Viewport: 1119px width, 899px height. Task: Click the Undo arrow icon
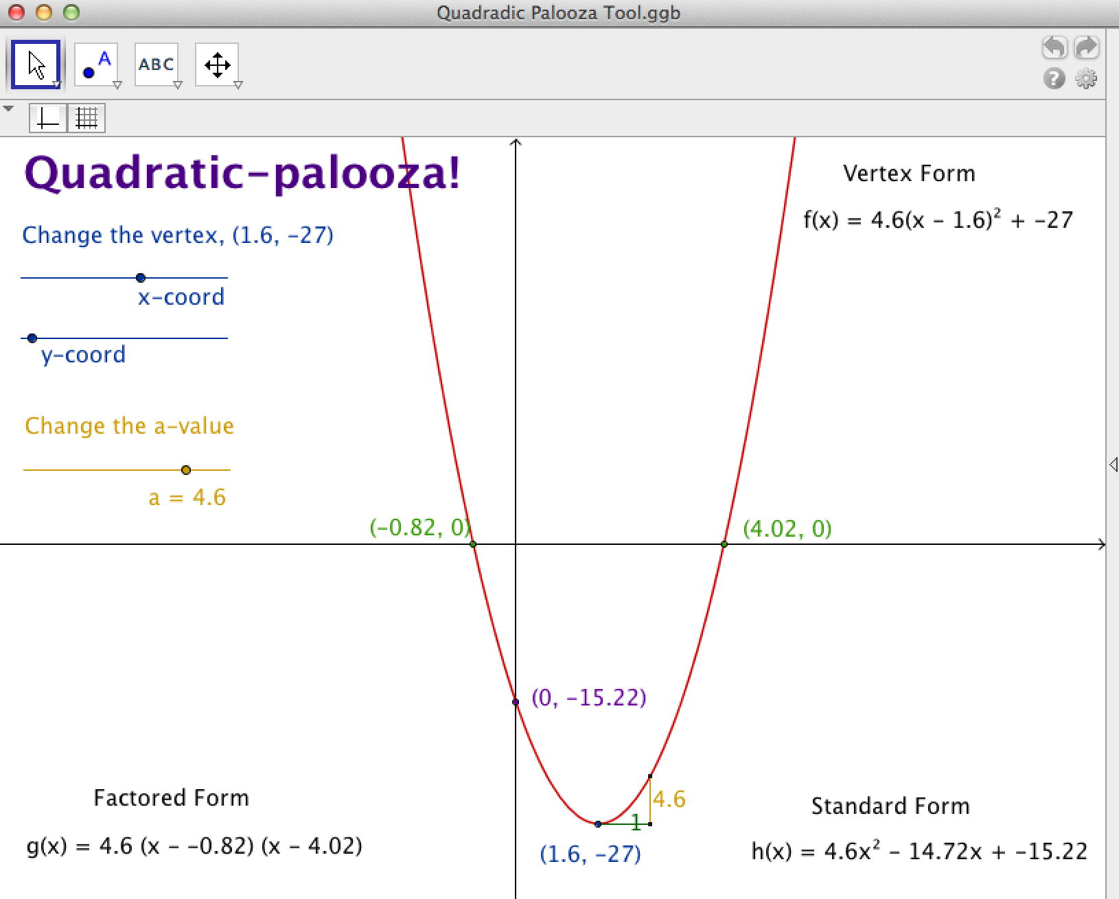pyautogui.click(x=1054, y=48)
